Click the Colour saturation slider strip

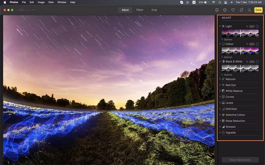point(240,51)
